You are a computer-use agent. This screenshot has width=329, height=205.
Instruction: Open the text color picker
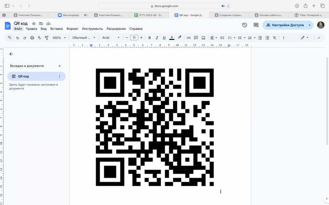172,38
